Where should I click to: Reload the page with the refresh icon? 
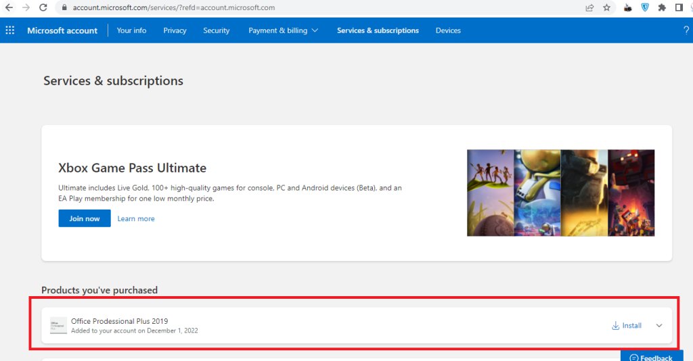pyautogui.click(x=43, y=7)
